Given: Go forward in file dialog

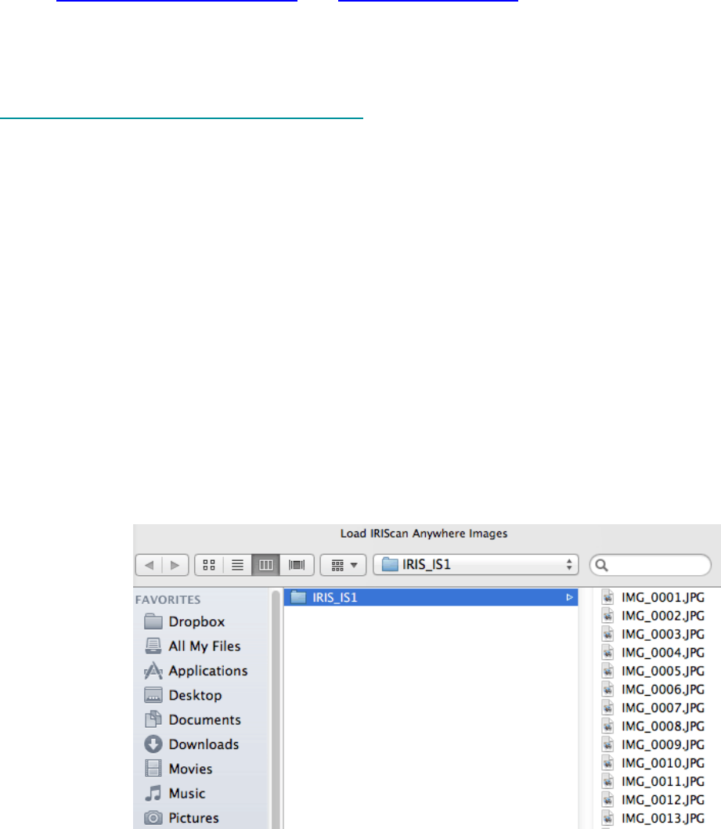Looking at the screenshot, I should coord(175,565).
